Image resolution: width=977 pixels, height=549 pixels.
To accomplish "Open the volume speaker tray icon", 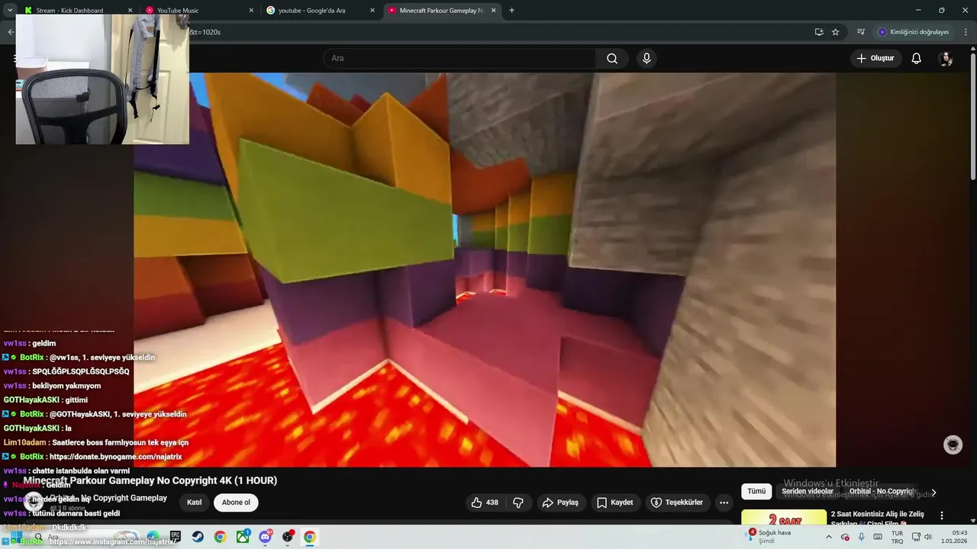I will [927, 537].
